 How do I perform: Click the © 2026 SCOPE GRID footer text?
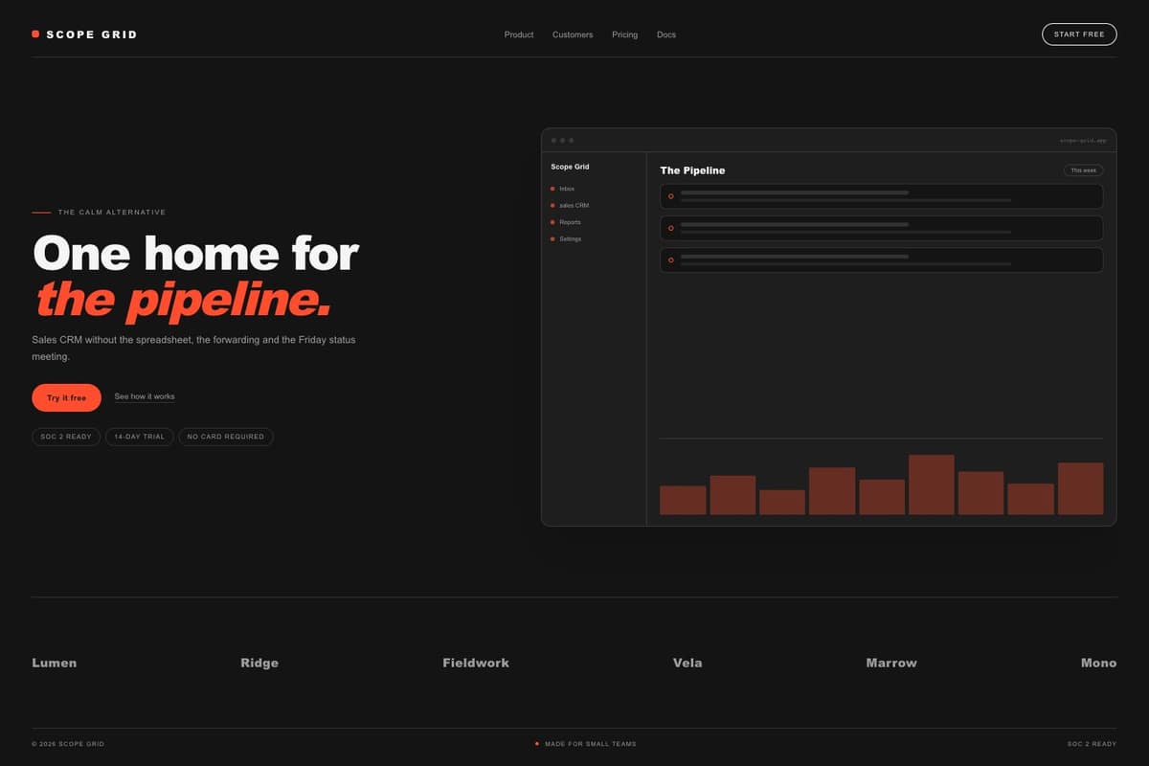pos(68,744)
